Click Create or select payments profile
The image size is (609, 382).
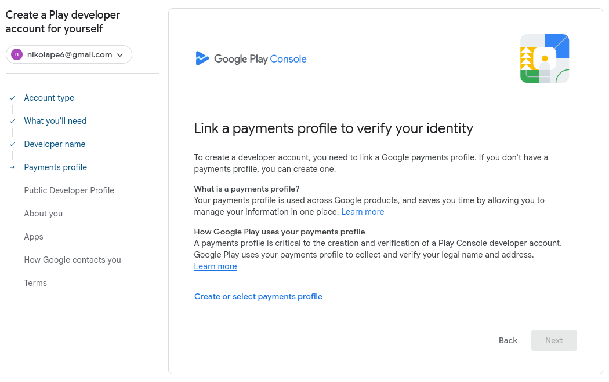click(x=258, y=296)
